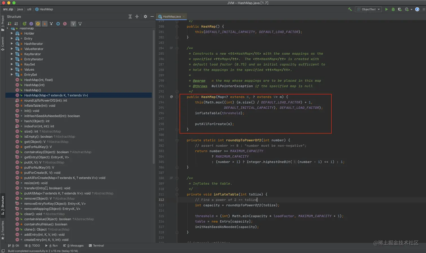Click the Javadoc render icon at line 308

pos(171,178)
